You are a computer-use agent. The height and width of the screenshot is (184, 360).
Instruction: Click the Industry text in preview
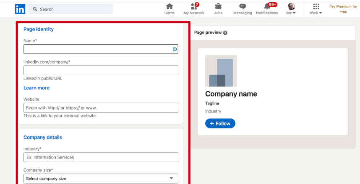[x=213, y=111]
